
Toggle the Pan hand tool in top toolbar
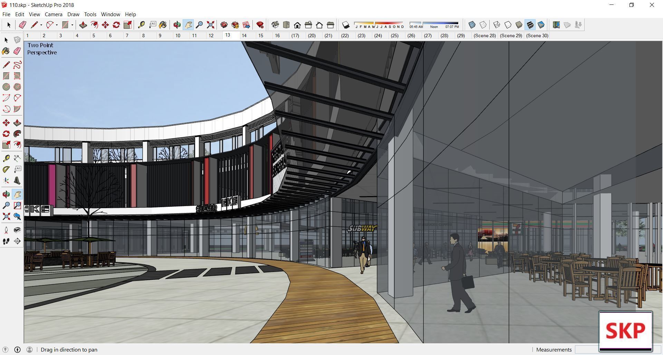pyautogui.click(x=188, y=25)
